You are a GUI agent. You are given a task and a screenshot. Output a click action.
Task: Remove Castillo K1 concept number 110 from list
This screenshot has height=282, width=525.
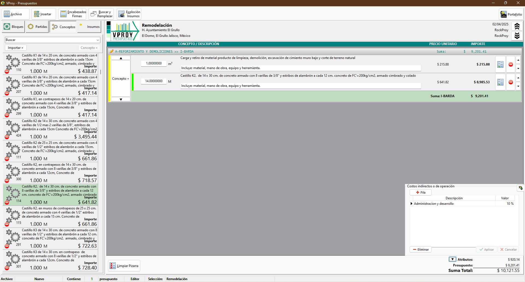[x=7, y=72]
